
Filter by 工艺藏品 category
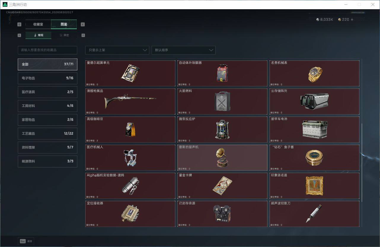tap(47, 134)
